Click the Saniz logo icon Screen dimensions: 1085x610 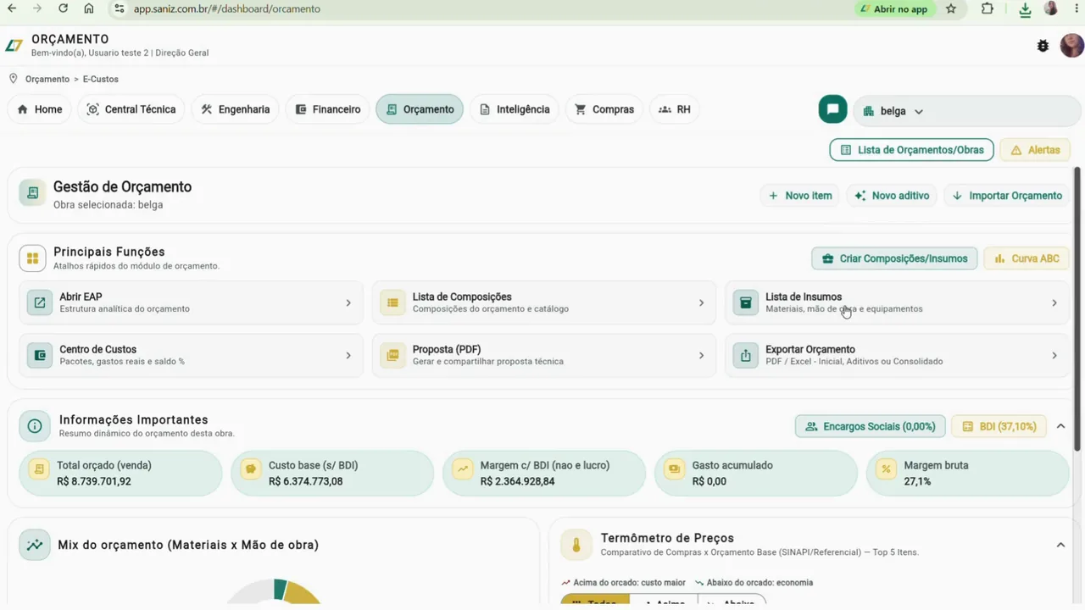pyautogui.click(x=14, y=46)
